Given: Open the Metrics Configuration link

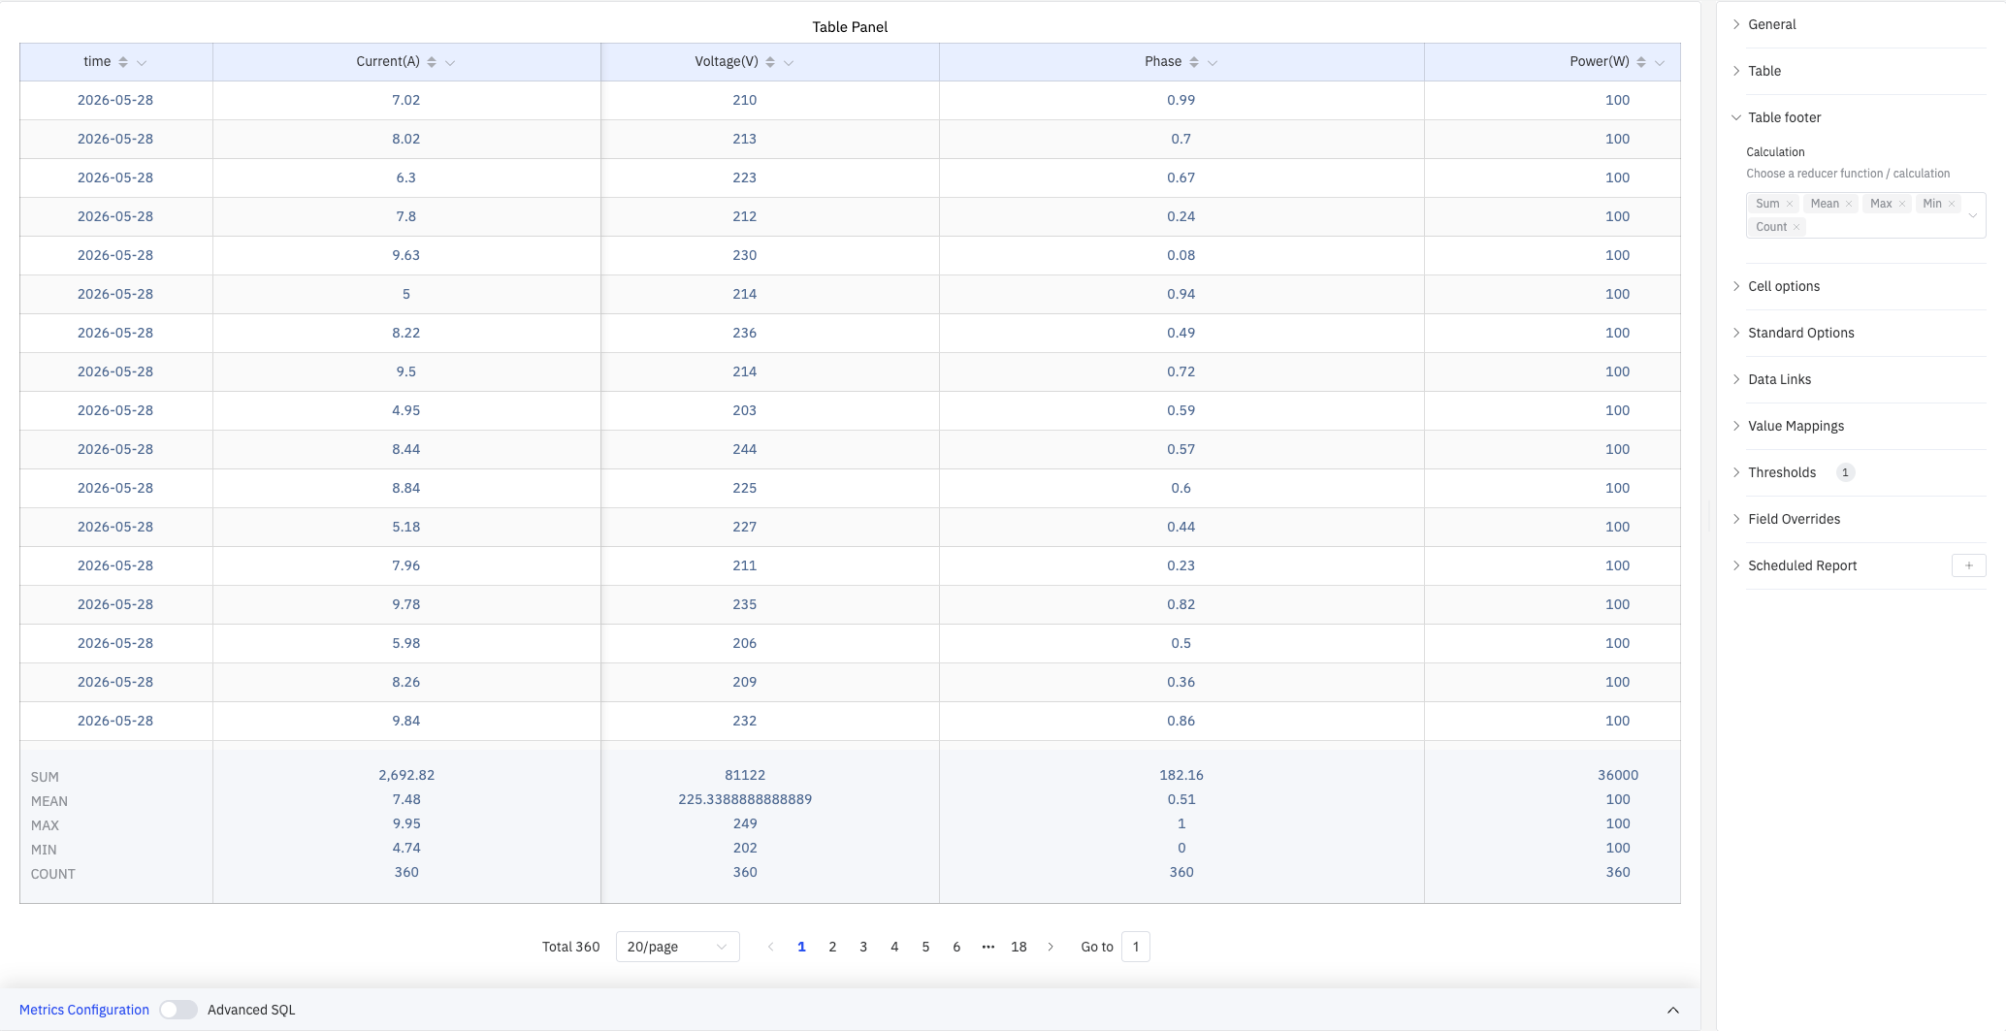Looking at the screenshot, I should [x=84, y=1010].
